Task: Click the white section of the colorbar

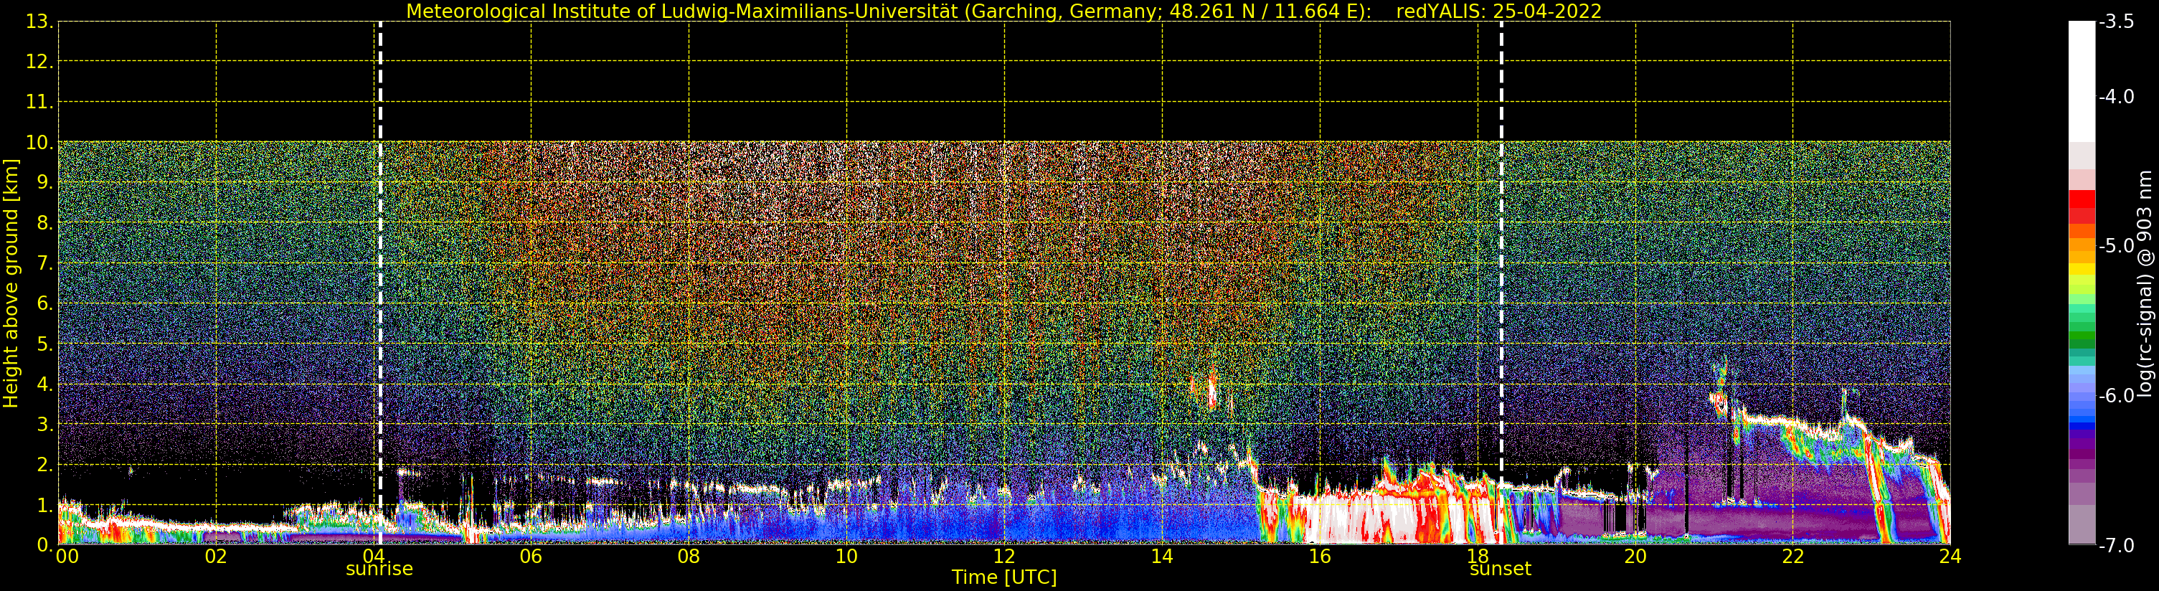Action: (2082, 81)
